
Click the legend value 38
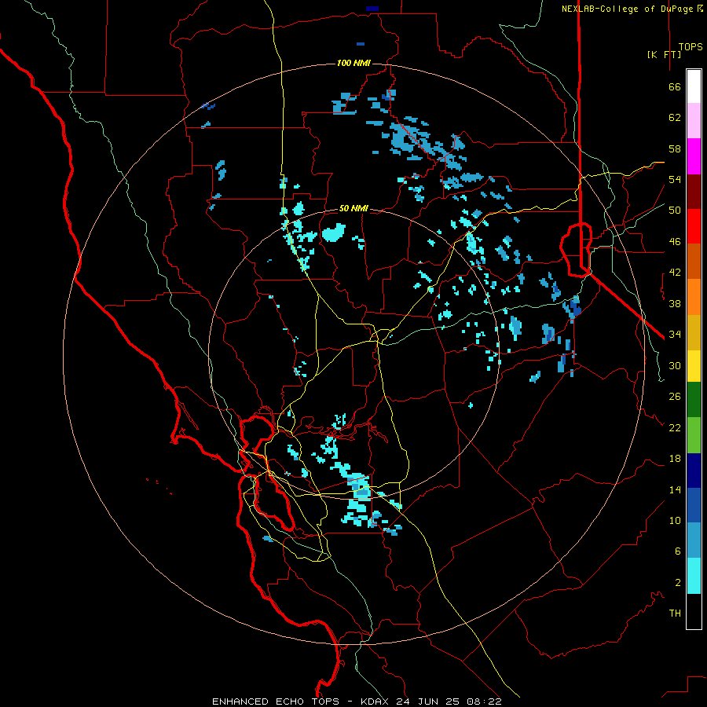pyautogui.click(x=675, y=303)
